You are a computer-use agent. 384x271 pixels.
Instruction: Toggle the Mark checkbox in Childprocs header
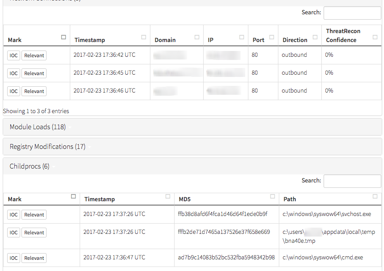pyautogui.click(x=73, y=196)
